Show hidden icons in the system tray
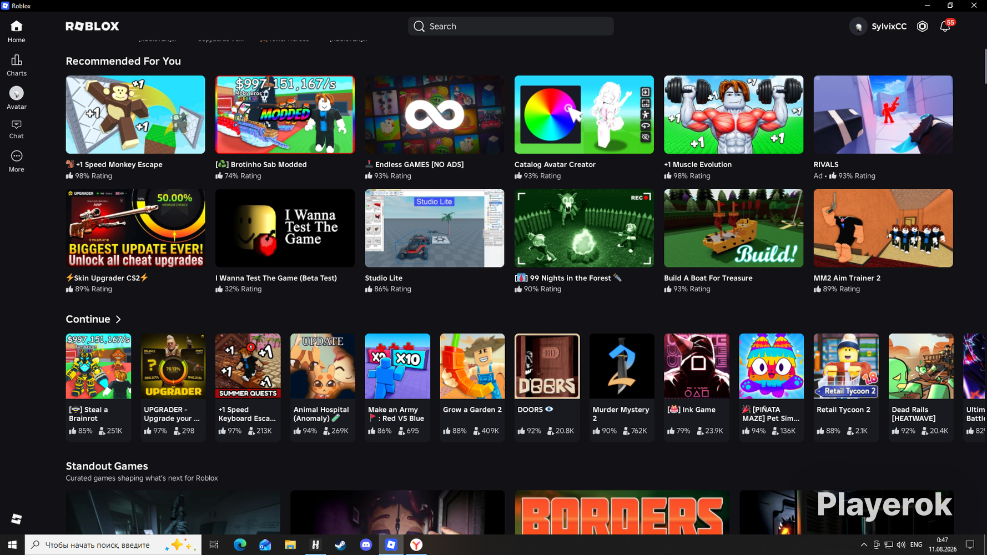Image resolution: width=987 pixels, height=555 pixels. click(x=863, y=545)
